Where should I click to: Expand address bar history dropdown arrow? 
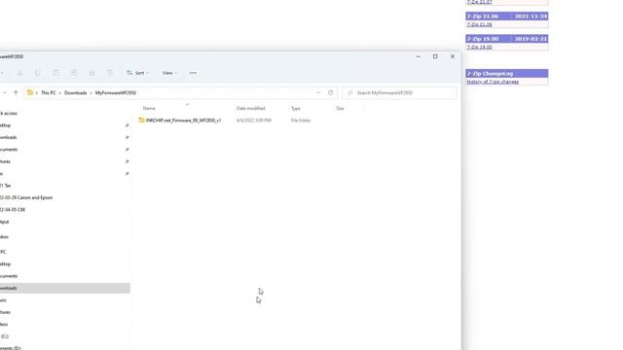[x=318, y=93]
